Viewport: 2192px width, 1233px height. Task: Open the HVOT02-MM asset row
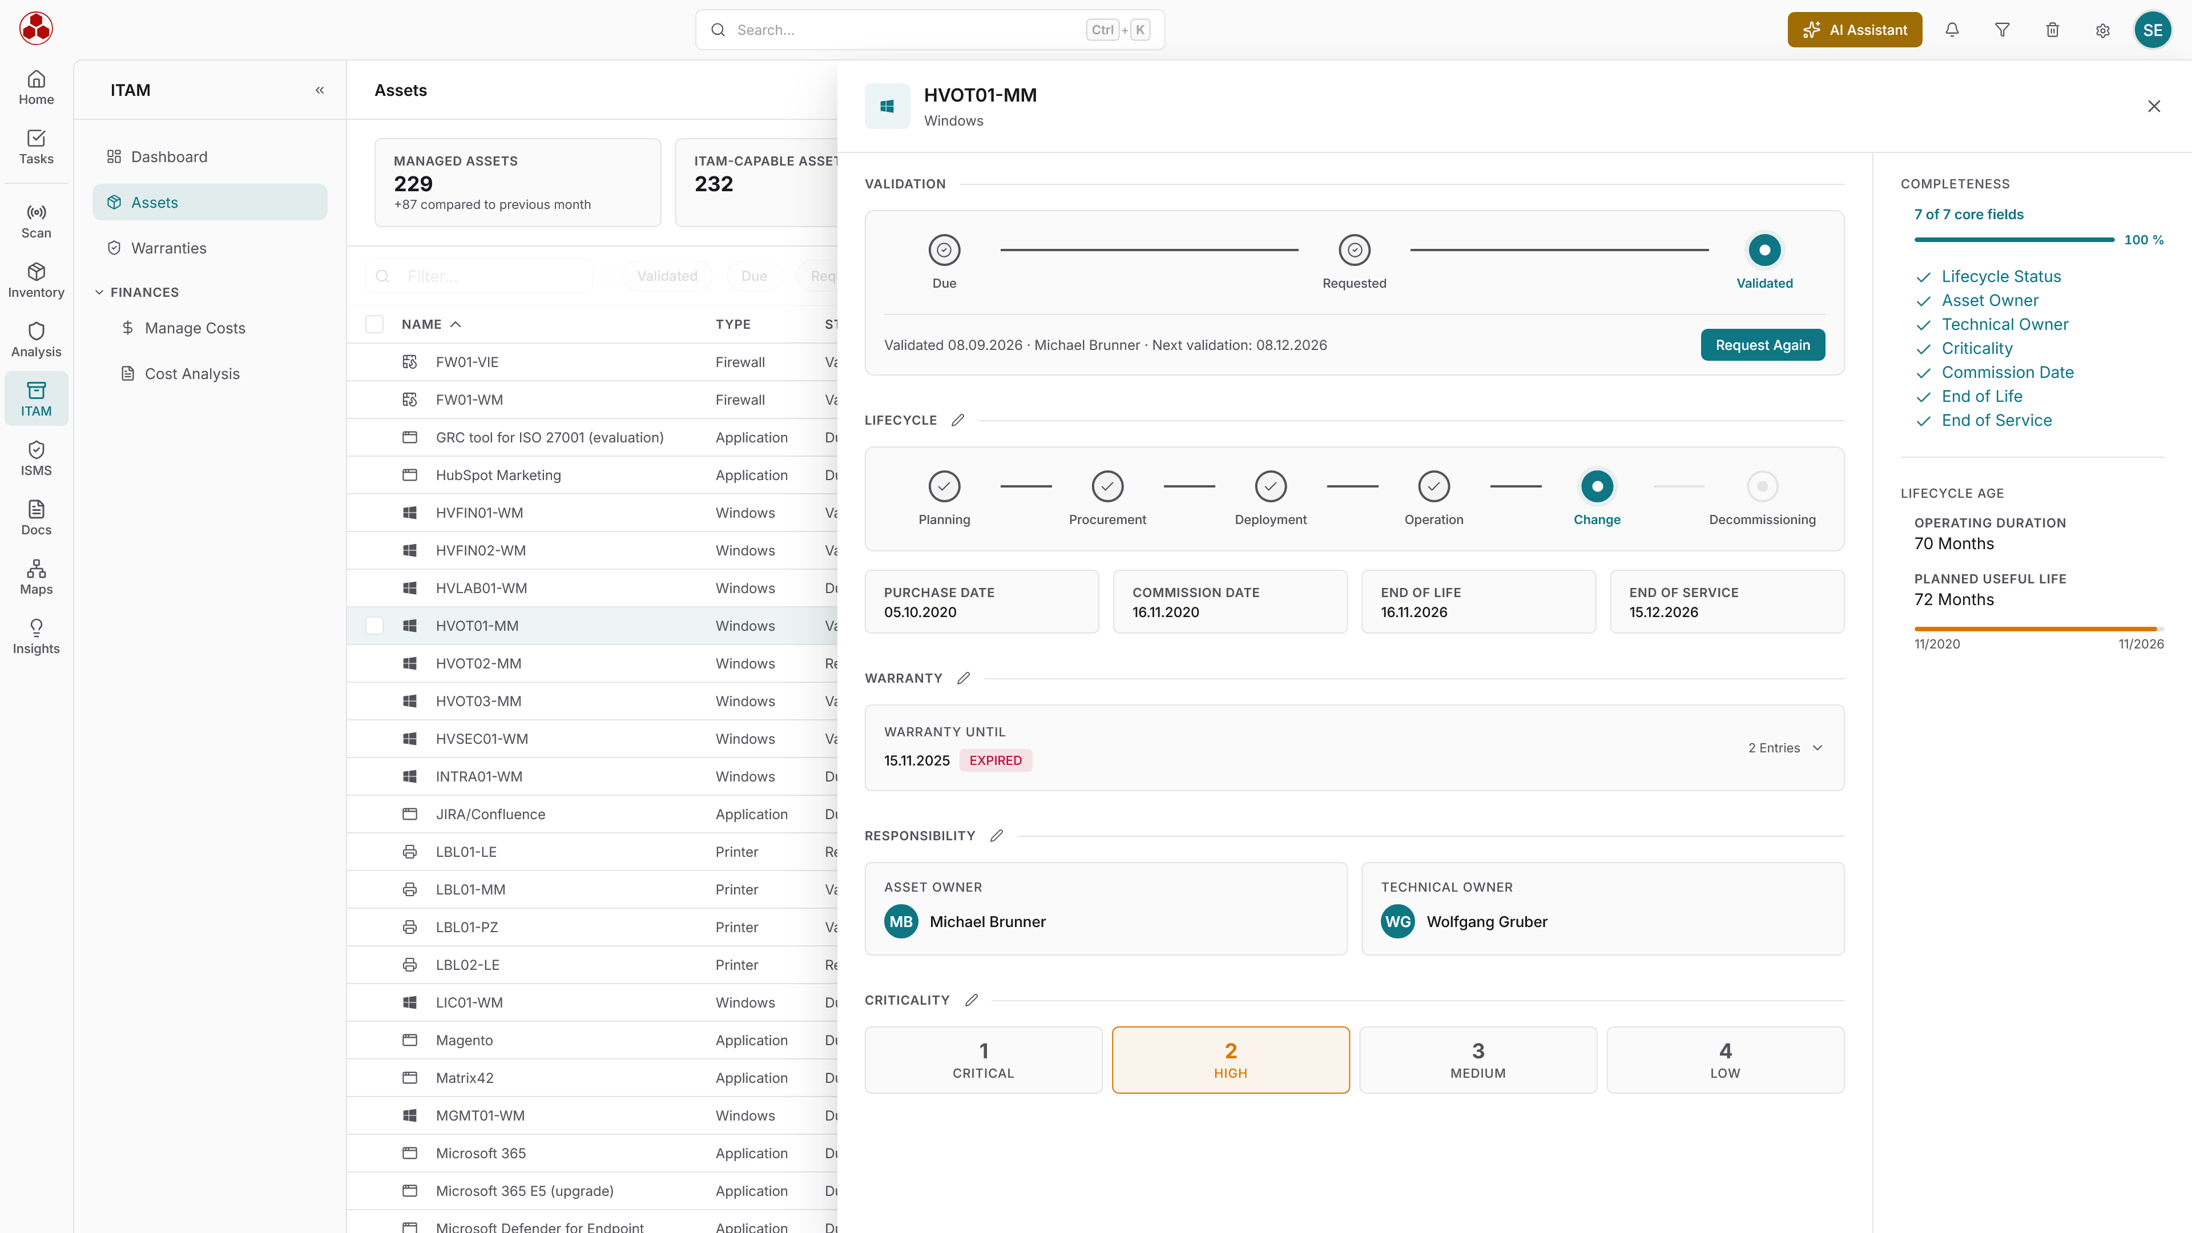(593, 664)
